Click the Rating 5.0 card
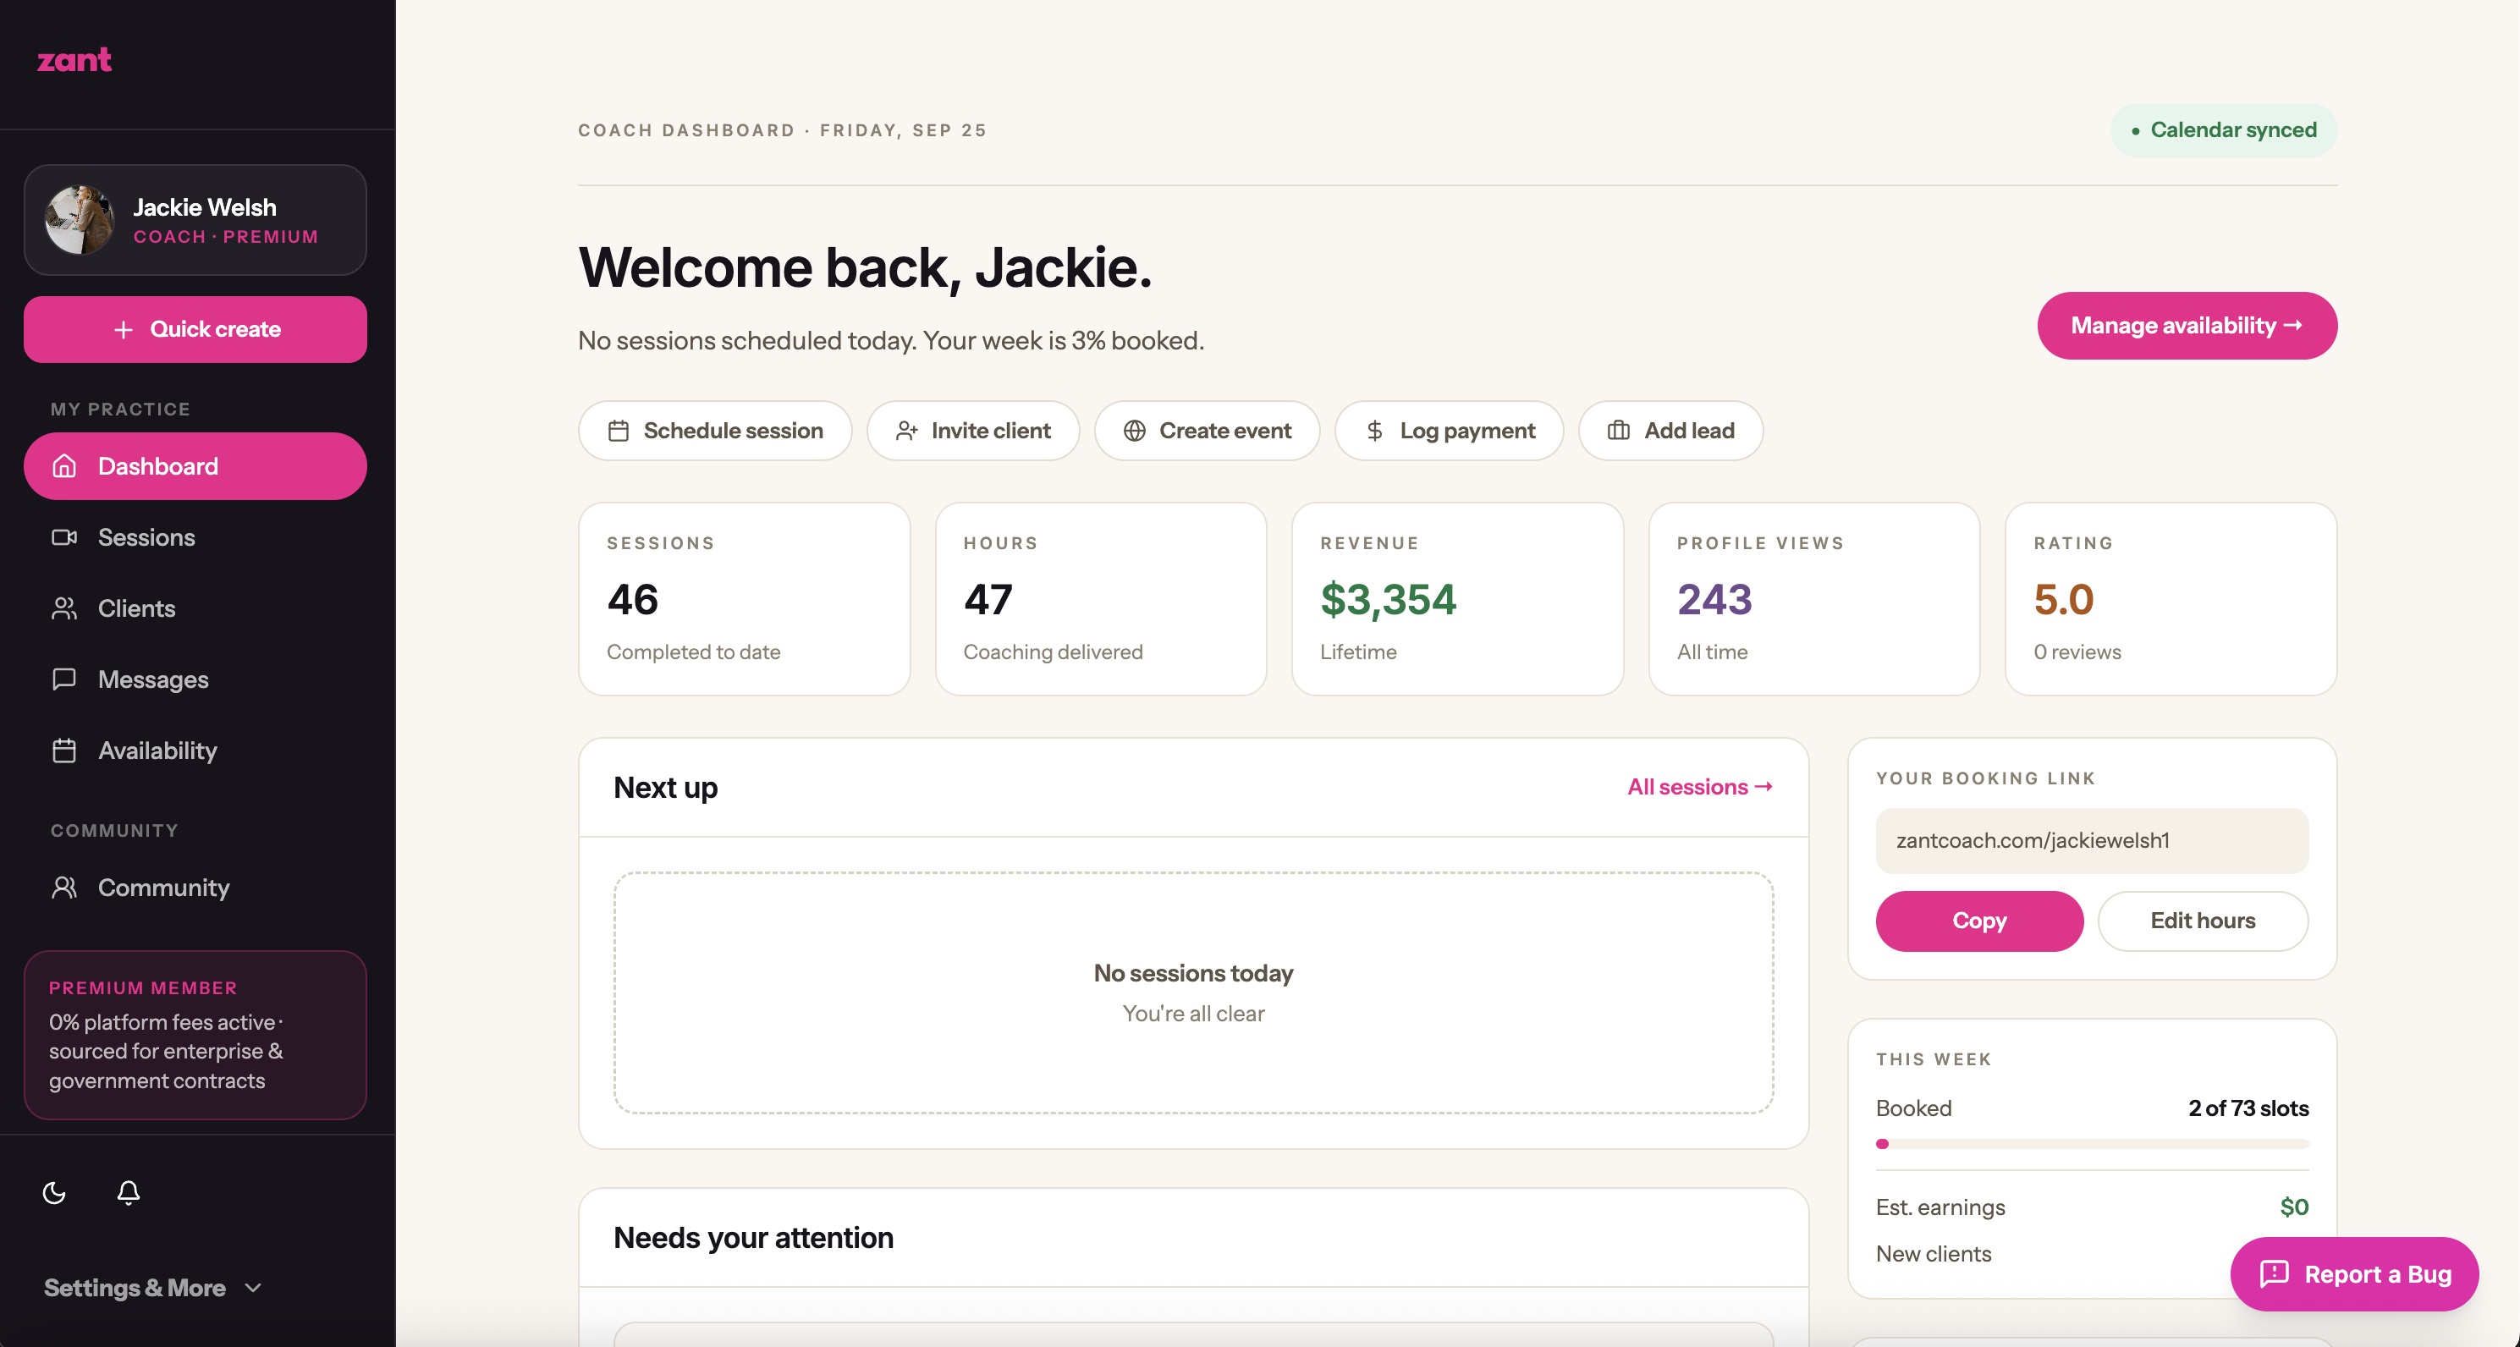The width and height of the screenshot is (2520, 1347). 2171,599
